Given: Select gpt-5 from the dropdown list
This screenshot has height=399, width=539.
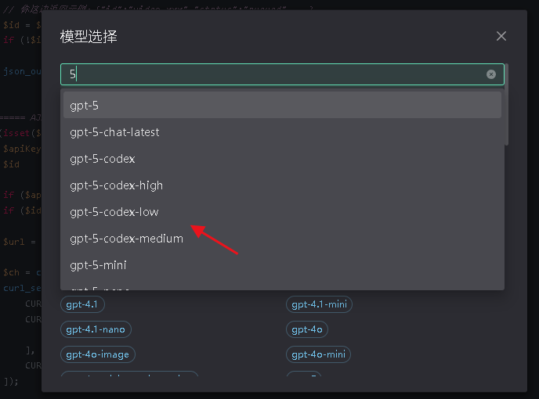Looking at the screenshot, I should click(x=282, y=106).
